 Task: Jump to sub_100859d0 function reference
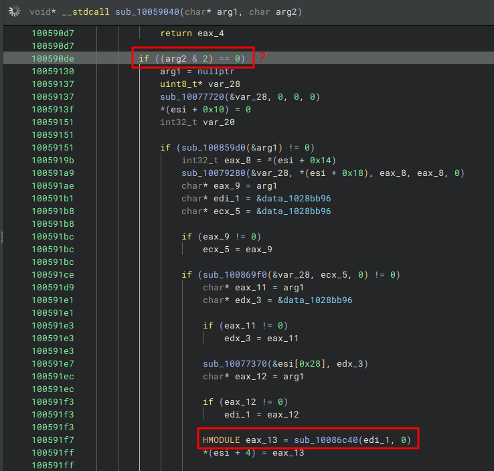(x=214, y=148)
